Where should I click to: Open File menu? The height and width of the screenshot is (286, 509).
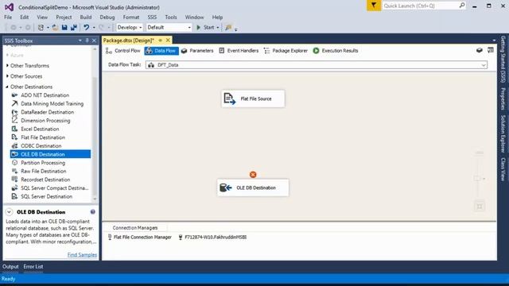tap(8, 17)
